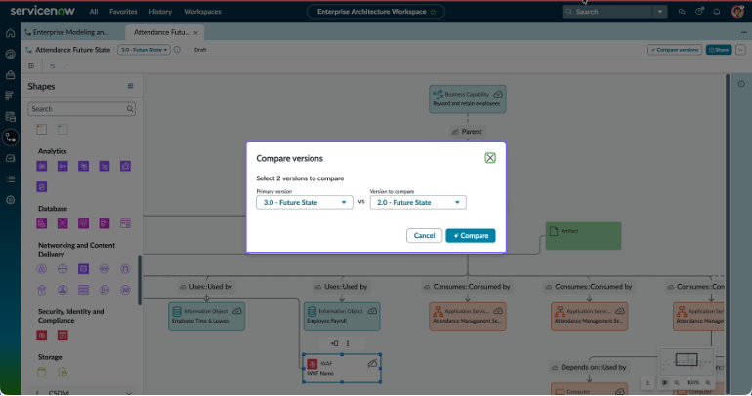Go to Home in the sidebar

pos(10,33)
